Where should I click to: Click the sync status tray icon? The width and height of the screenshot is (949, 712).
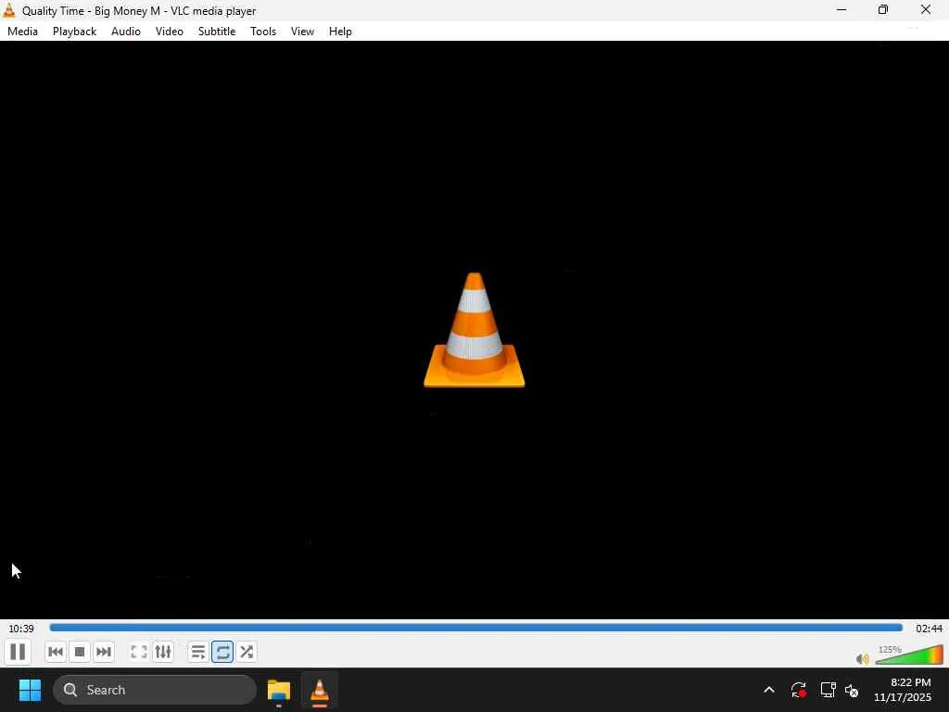pyautogui.click(x=798, y=690)
